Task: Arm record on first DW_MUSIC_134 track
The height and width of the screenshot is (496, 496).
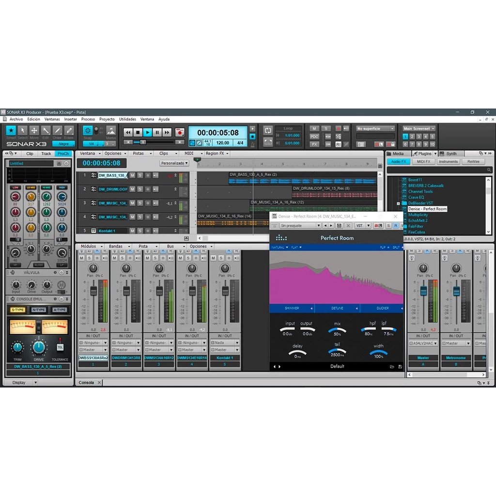Action: (x=148, y=203)
